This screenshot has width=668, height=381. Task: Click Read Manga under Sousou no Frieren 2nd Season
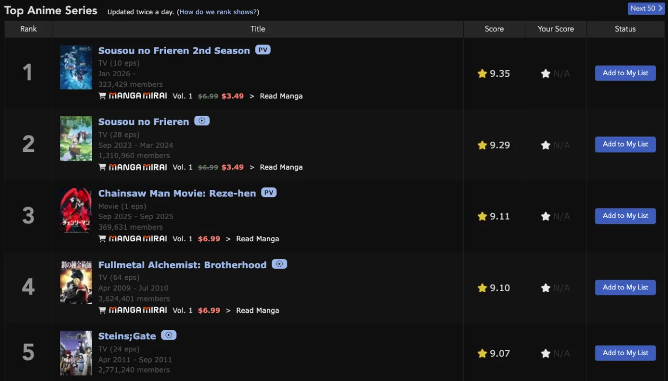[281, 96]
